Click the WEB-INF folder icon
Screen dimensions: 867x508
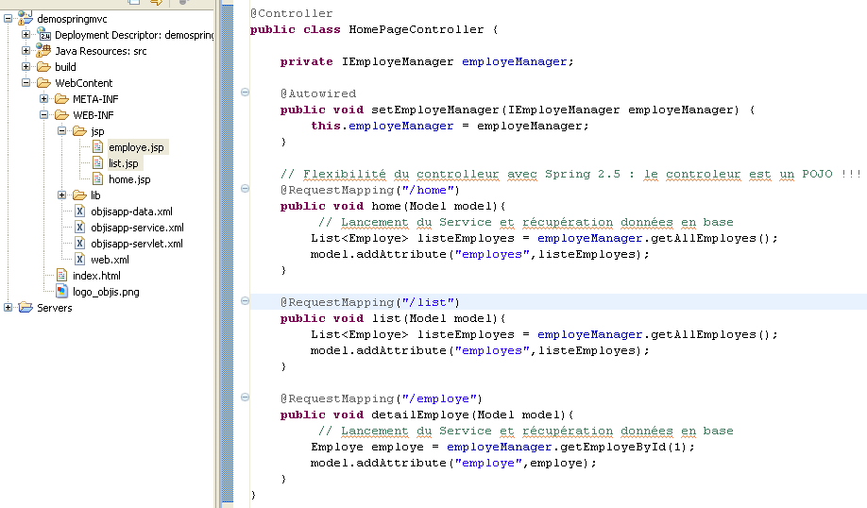[62, 115]
